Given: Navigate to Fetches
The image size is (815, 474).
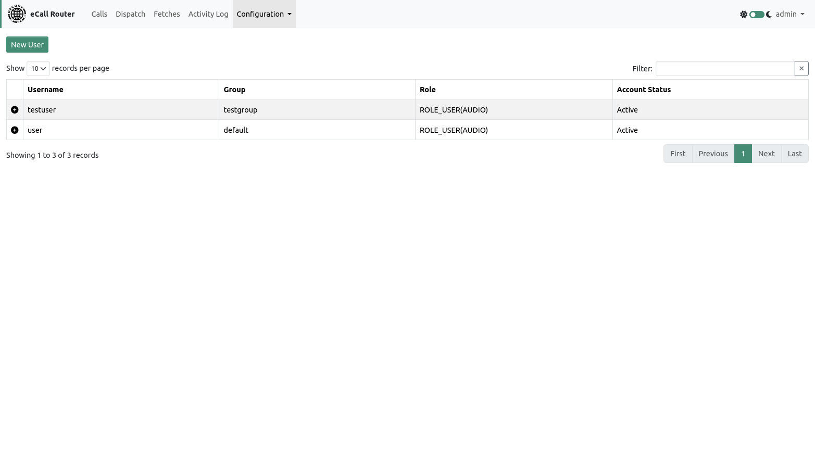Looking at the screenshot, I should 167,14.
